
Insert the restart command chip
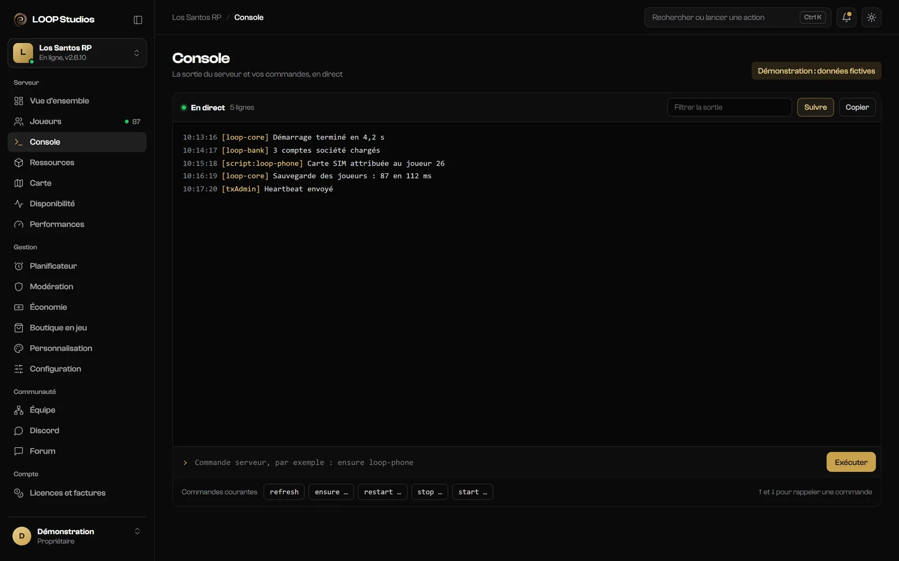383,492
